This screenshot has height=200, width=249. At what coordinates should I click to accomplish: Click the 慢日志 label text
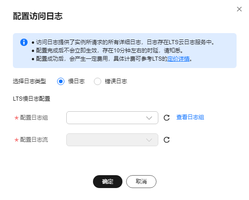pyautogui.click(x=76, y=81)
